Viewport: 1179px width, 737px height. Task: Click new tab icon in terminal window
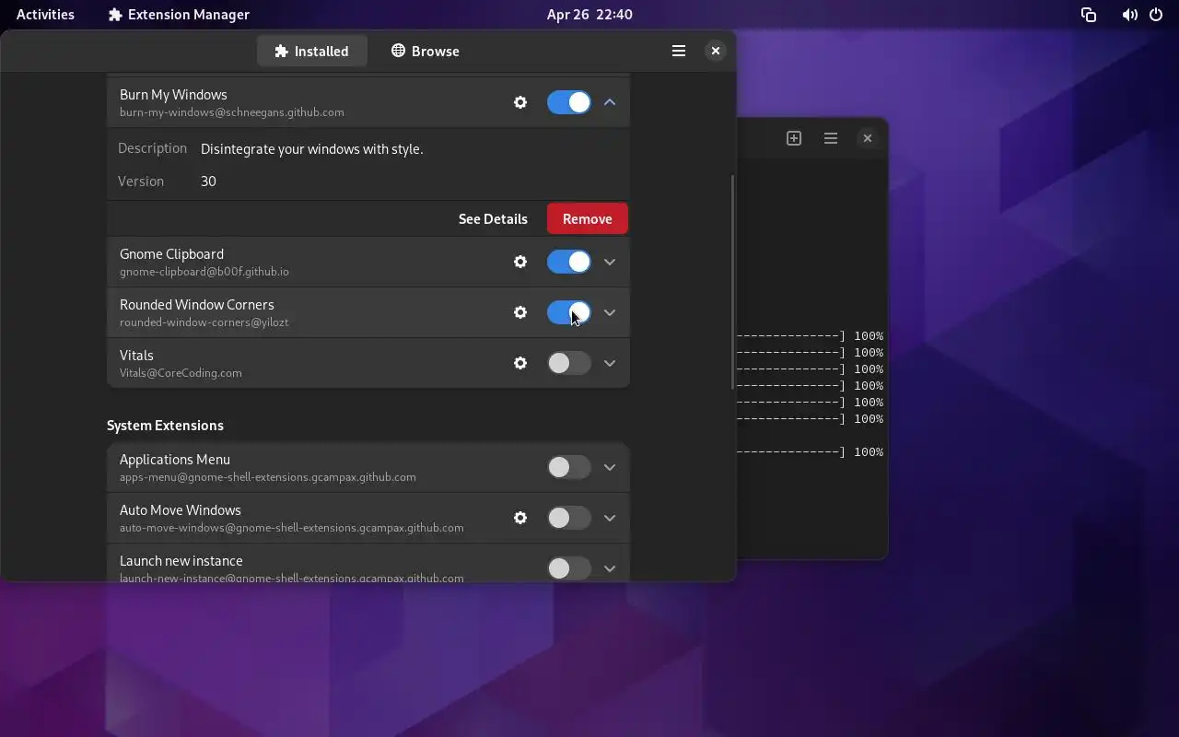click(x=794, y=138)
